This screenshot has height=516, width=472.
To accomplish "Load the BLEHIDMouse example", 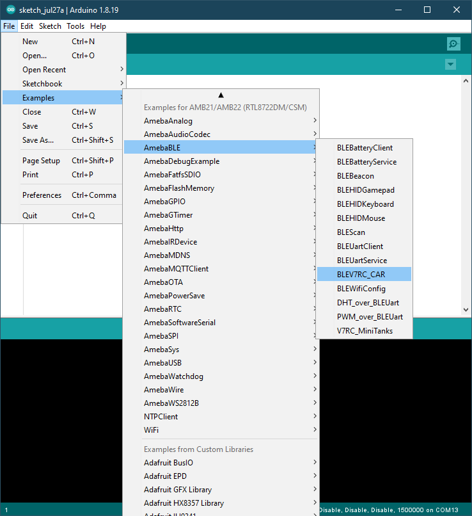I will point(364,218).
